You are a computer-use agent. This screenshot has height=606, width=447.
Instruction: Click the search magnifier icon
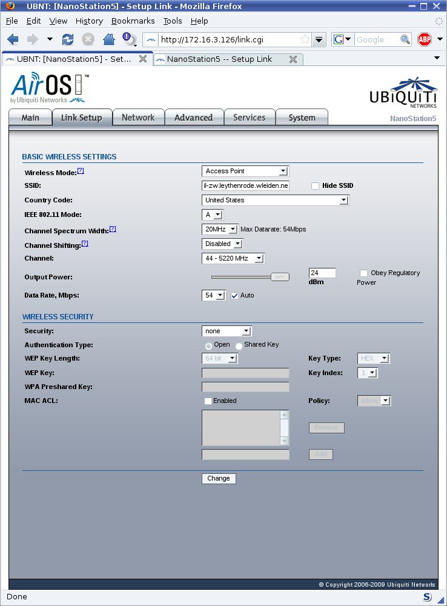[x=405, y=39]
